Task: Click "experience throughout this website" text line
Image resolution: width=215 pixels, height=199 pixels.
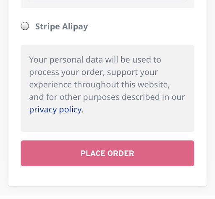Action: click(x=100, y=85)
